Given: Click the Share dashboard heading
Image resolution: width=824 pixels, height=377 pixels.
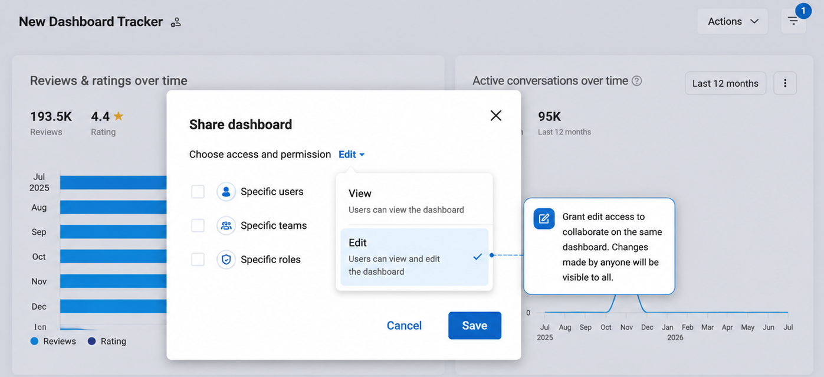Looking at the screenshot, I should pos(241,124).
